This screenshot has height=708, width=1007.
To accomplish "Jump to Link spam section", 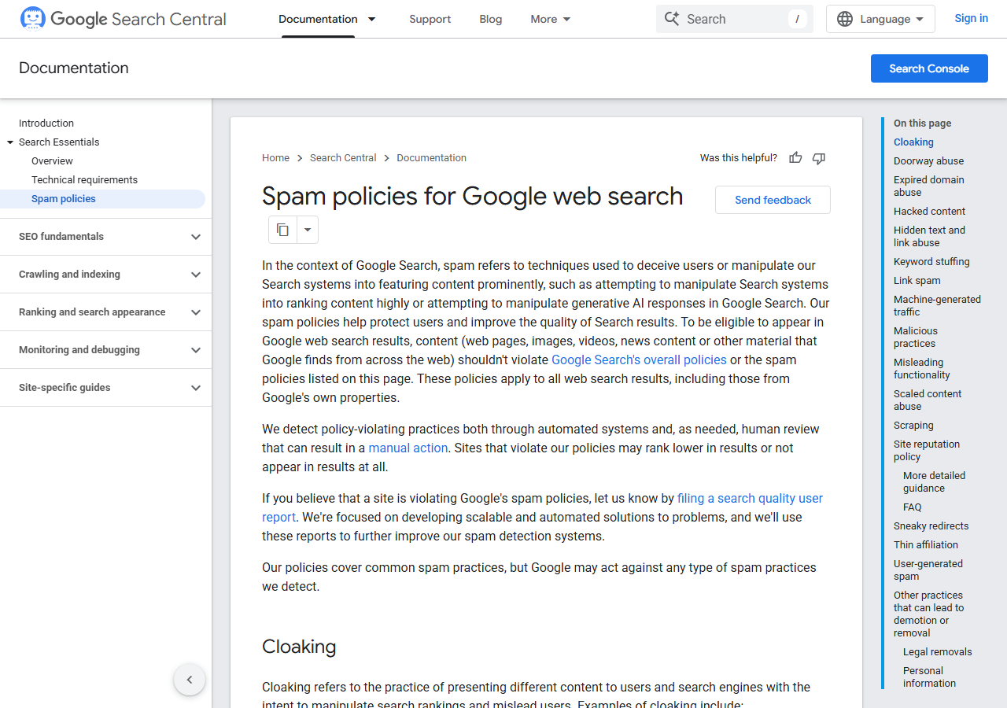I will coord(917,281).
